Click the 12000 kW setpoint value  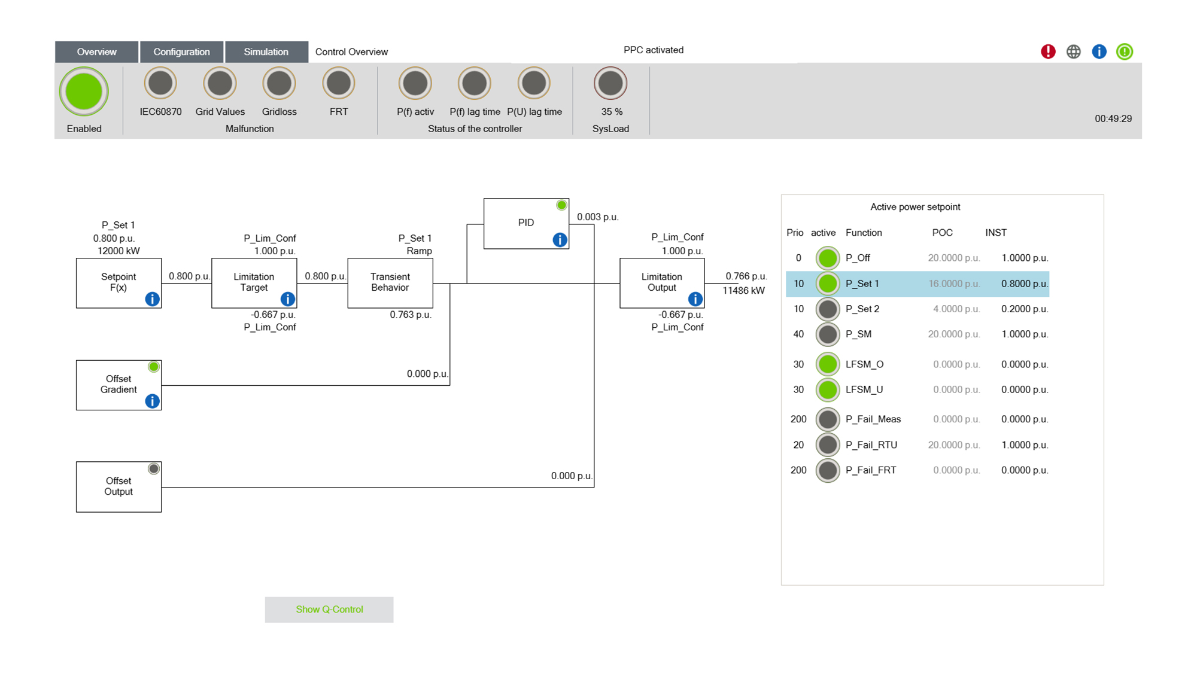click(x=119, y=251)
